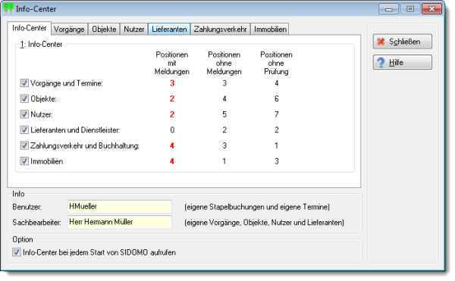Screen dimensions: 455x281
Task: Click red 4 in Zahlungsverkehr und Buchhaltung row
Action: pyautogui.click(x=172, y=145)
